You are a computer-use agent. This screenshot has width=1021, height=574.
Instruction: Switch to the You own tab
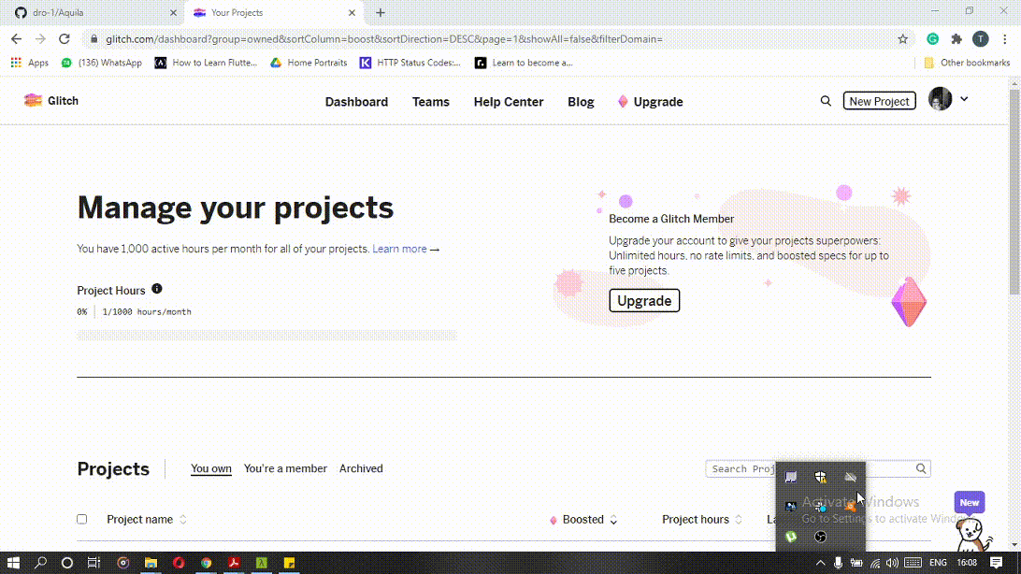(x=211, y=468)
